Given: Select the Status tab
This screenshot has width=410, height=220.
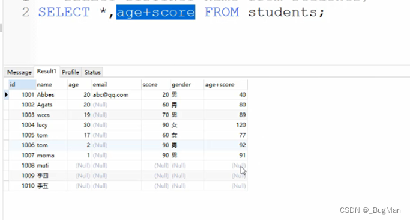Looking at the screenshot, I should pyautogui.click(x=92, y=72).
